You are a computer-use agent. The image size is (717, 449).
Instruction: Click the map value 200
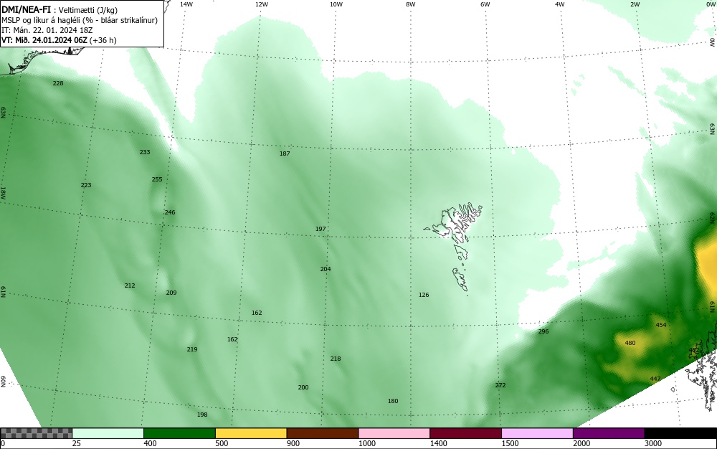(x=303, y=387)
